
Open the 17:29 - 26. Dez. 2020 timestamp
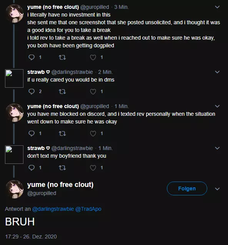pos(31,237)
